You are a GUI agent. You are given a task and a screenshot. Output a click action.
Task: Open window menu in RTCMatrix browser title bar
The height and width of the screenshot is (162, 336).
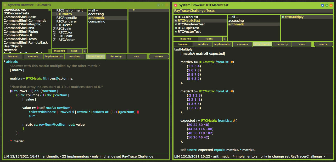click(158, 5)
